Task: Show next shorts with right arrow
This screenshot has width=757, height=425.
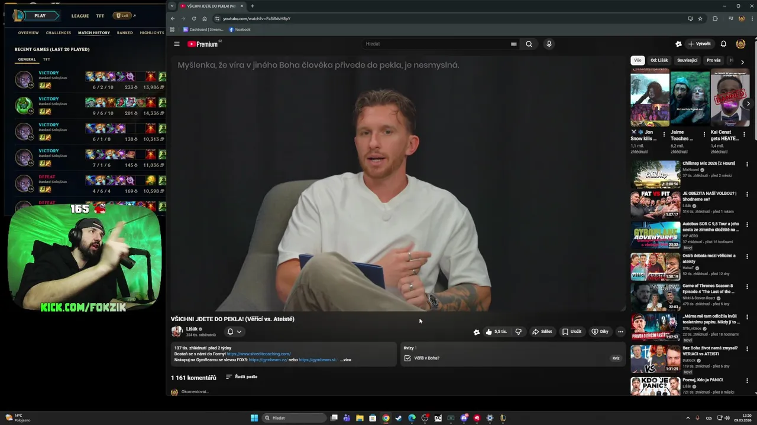Action: (748, 104)
